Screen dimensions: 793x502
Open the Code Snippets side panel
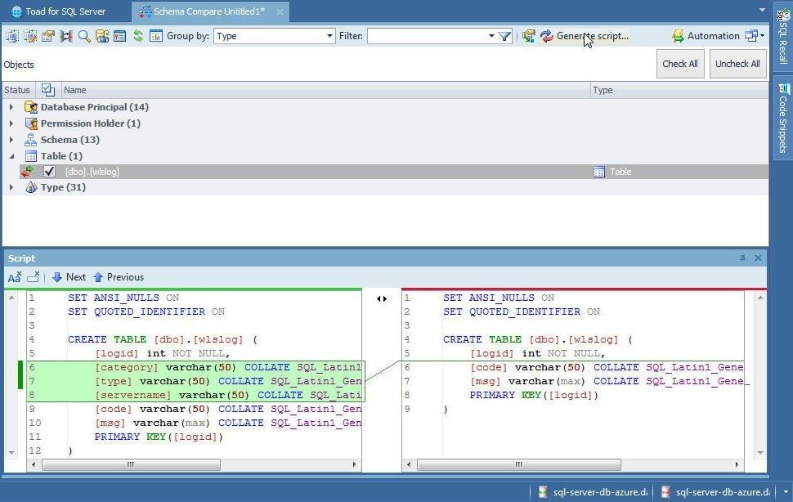(x=783, y=118)
